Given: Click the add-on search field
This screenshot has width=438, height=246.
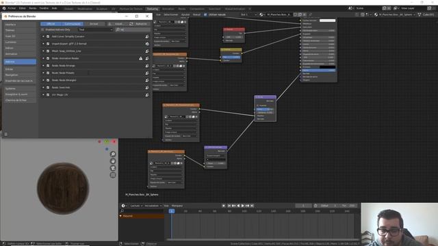Looking at the screenshot, I should point(132,29).
